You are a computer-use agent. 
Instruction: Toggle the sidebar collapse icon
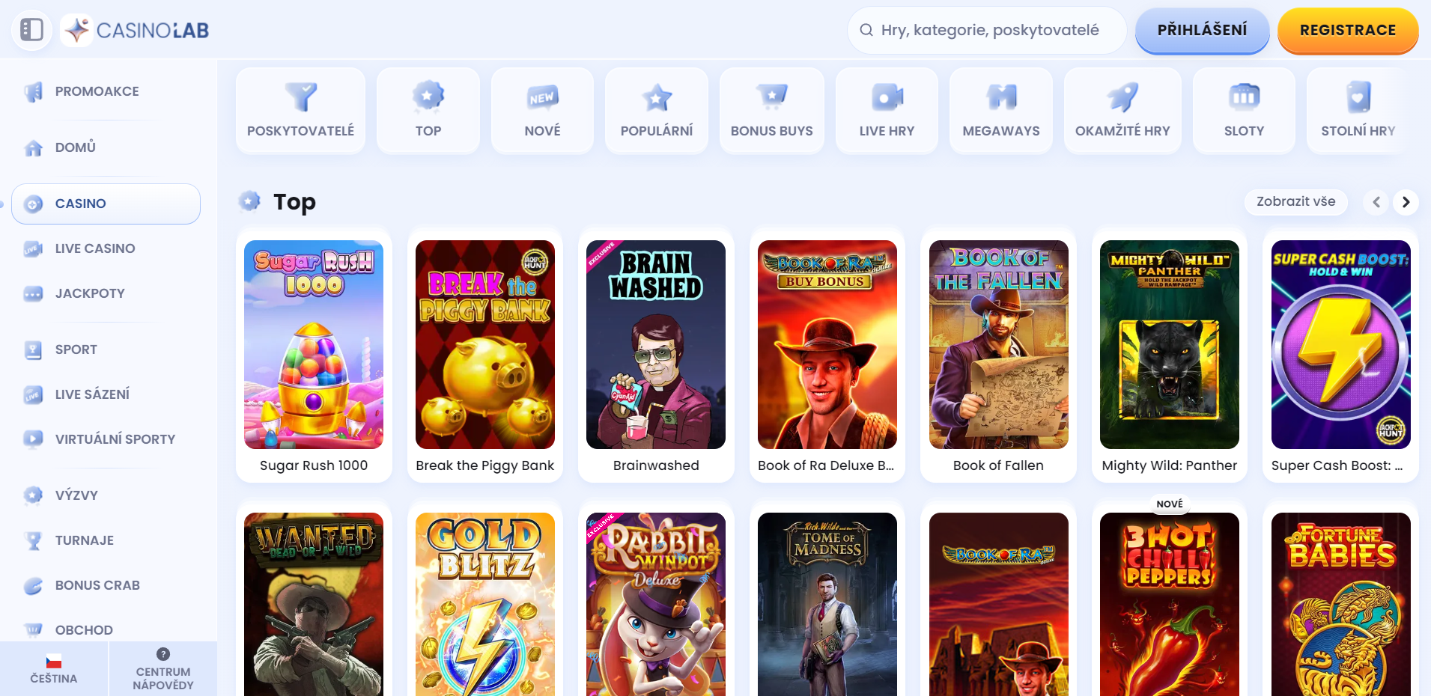(x=31, y=30)
